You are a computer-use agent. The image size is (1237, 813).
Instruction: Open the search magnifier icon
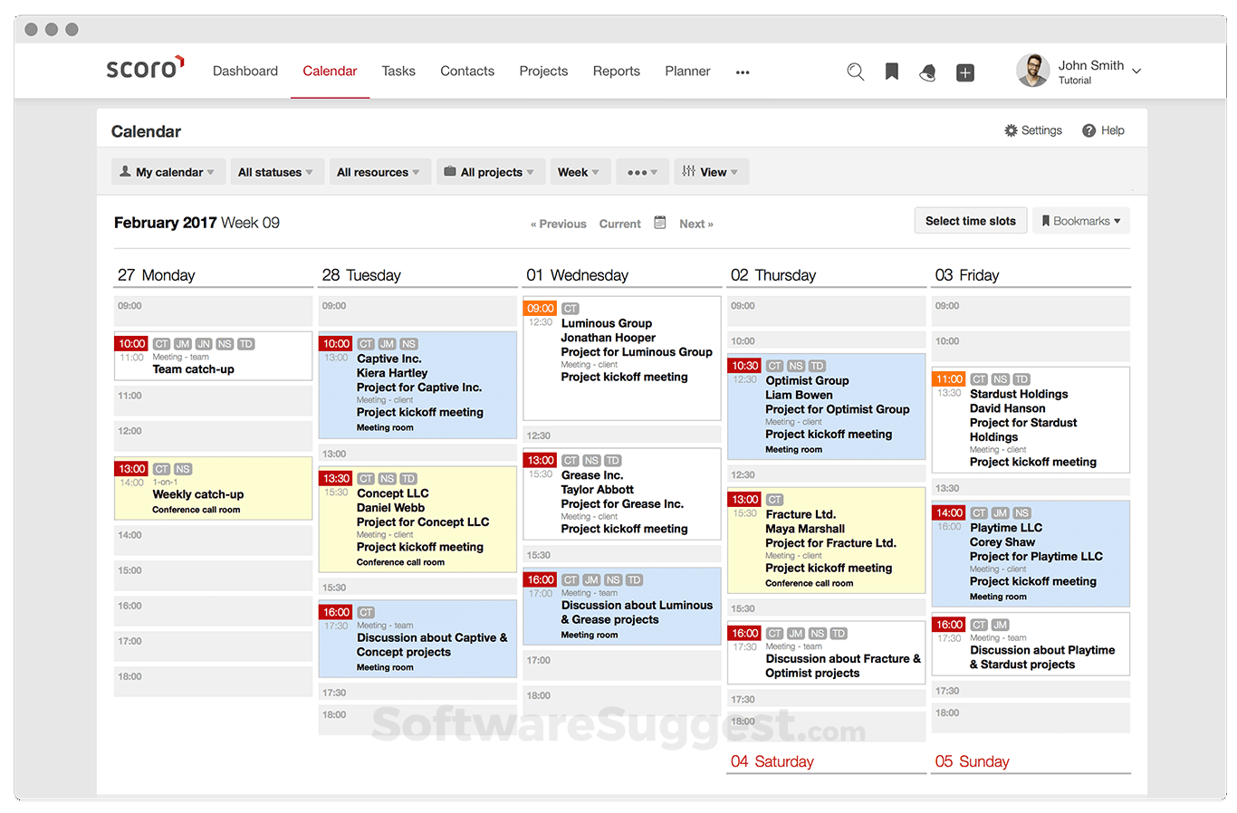click(855, 71)
